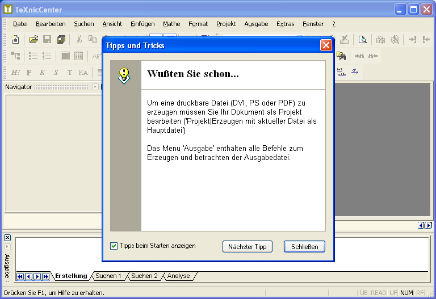Click the grayed stacked layers toolbar icon
436x299 pixels.
(x=395, y=40)
